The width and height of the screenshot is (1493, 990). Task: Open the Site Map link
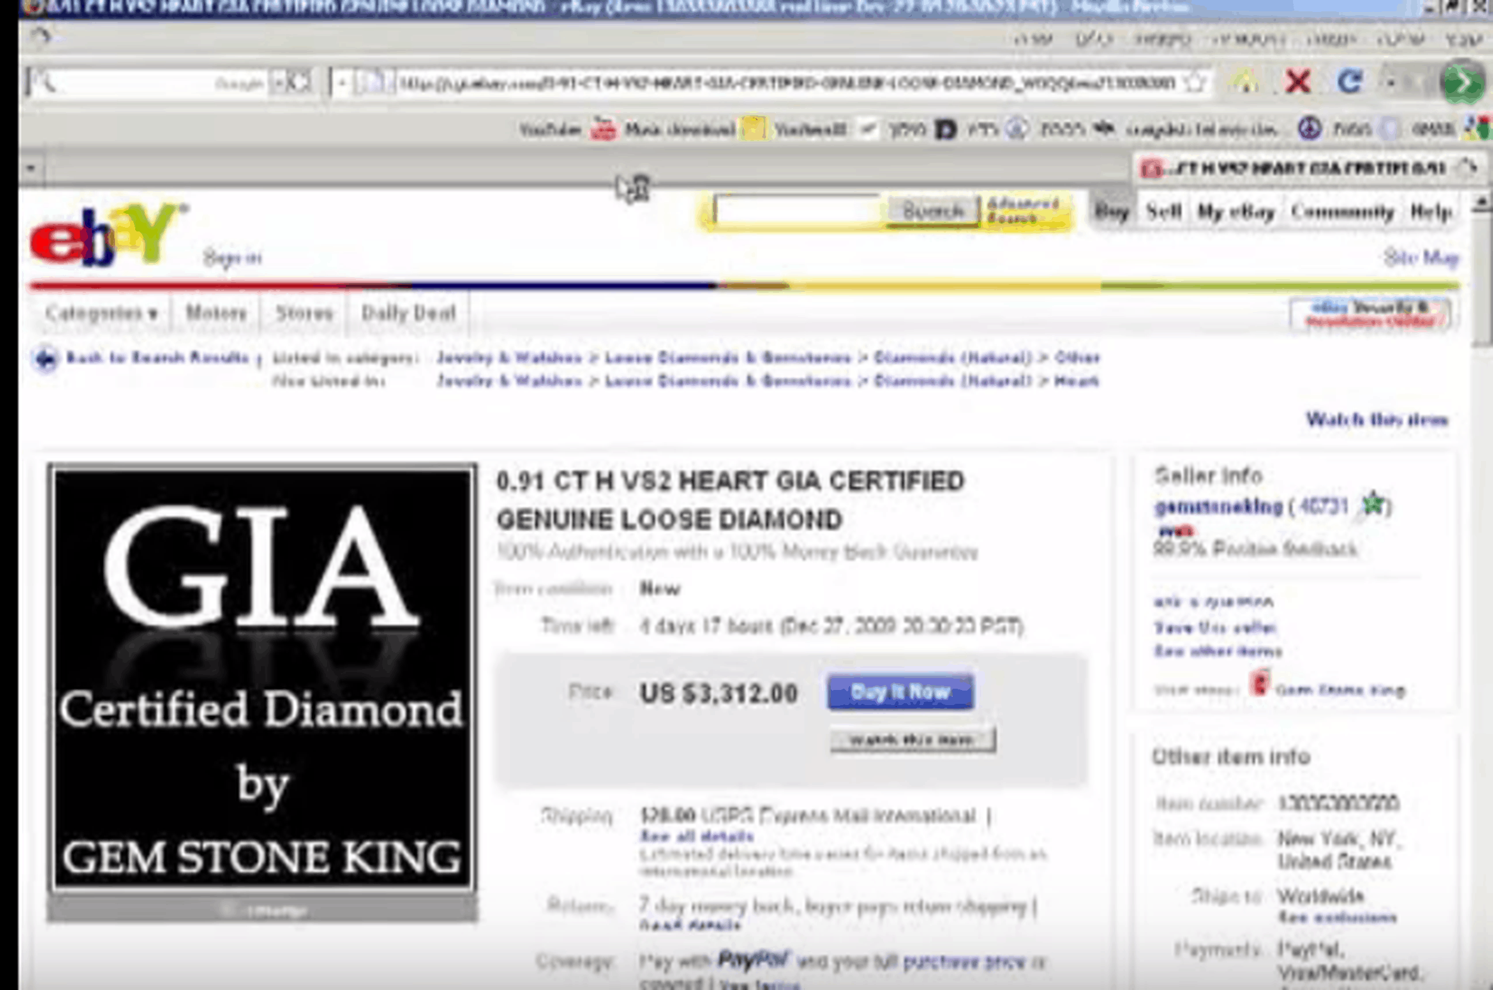click(1421, 258)
